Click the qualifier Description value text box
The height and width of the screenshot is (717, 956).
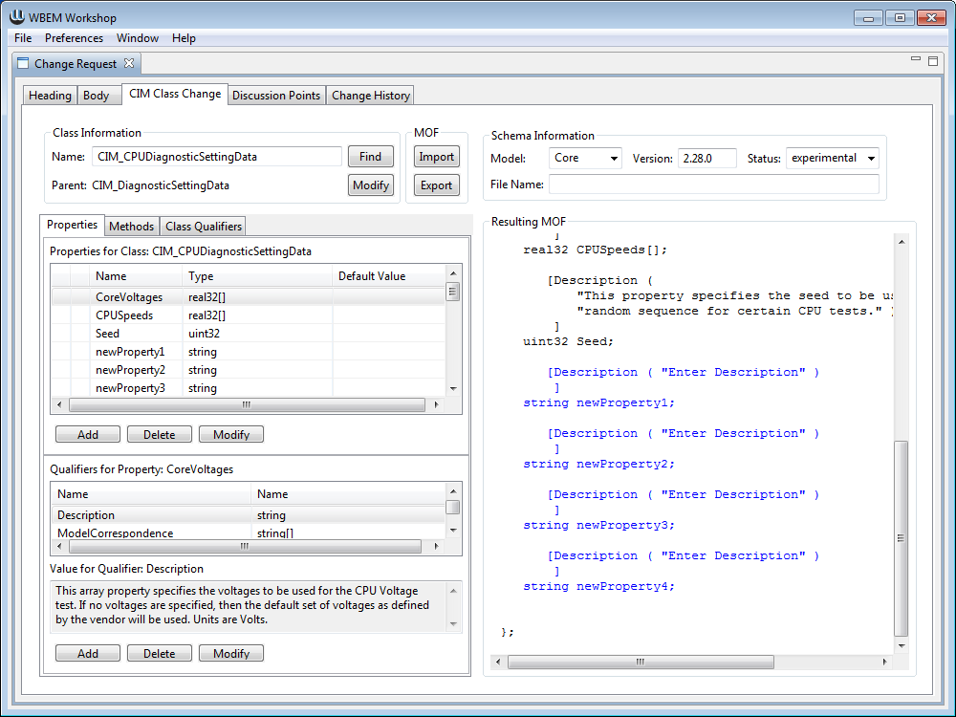pyautogui.click(x=250, y=605)
